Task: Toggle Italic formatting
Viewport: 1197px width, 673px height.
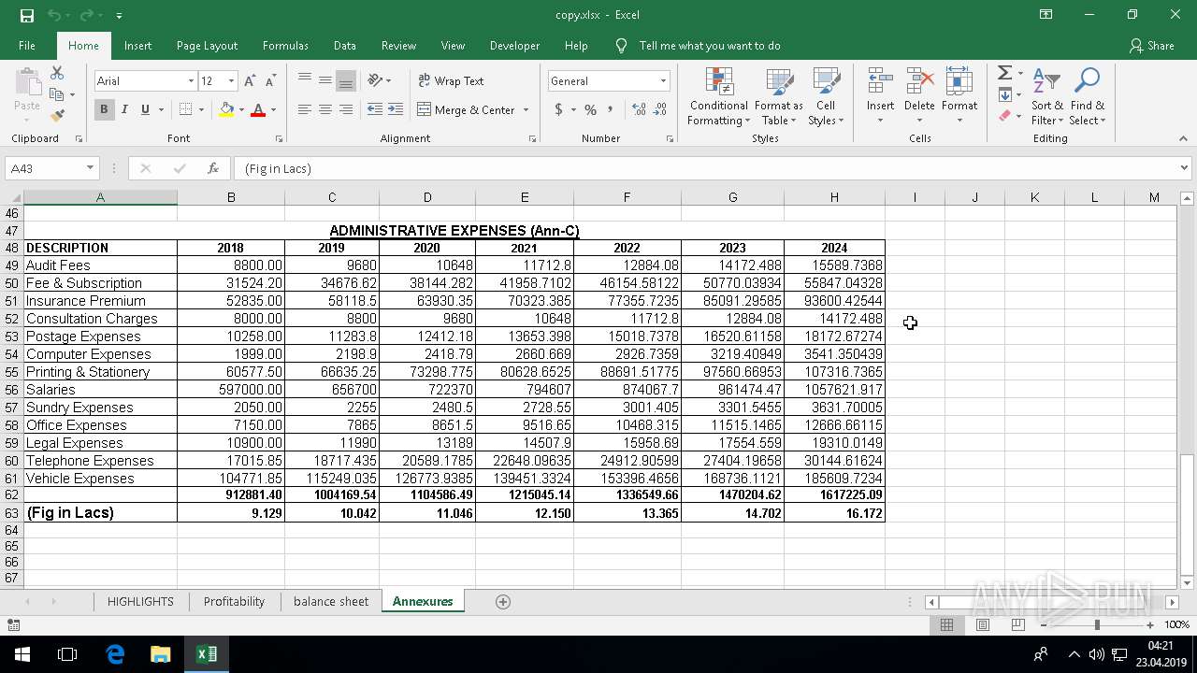Action: click(124, 109)
